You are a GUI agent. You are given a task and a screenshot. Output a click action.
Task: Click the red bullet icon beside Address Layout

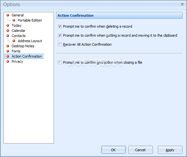click(x=14, y=41)
